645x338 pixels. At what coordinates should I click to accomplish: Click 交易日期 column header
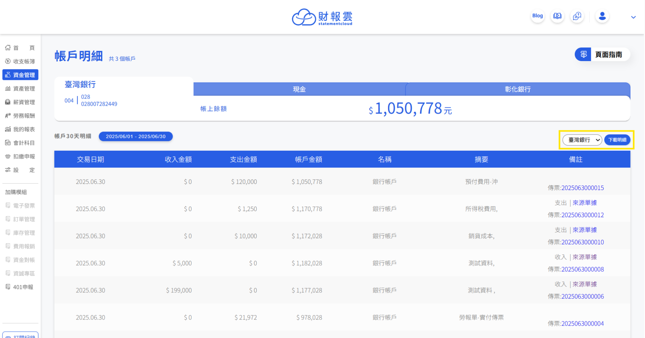tap(90, 159)
